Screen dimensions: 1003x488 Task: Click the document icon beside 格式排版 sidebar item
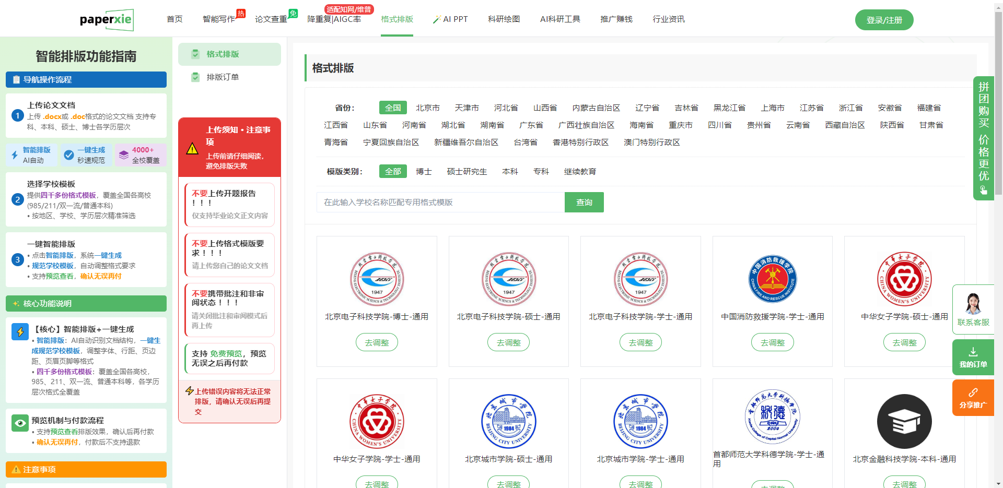pos(195,54)
